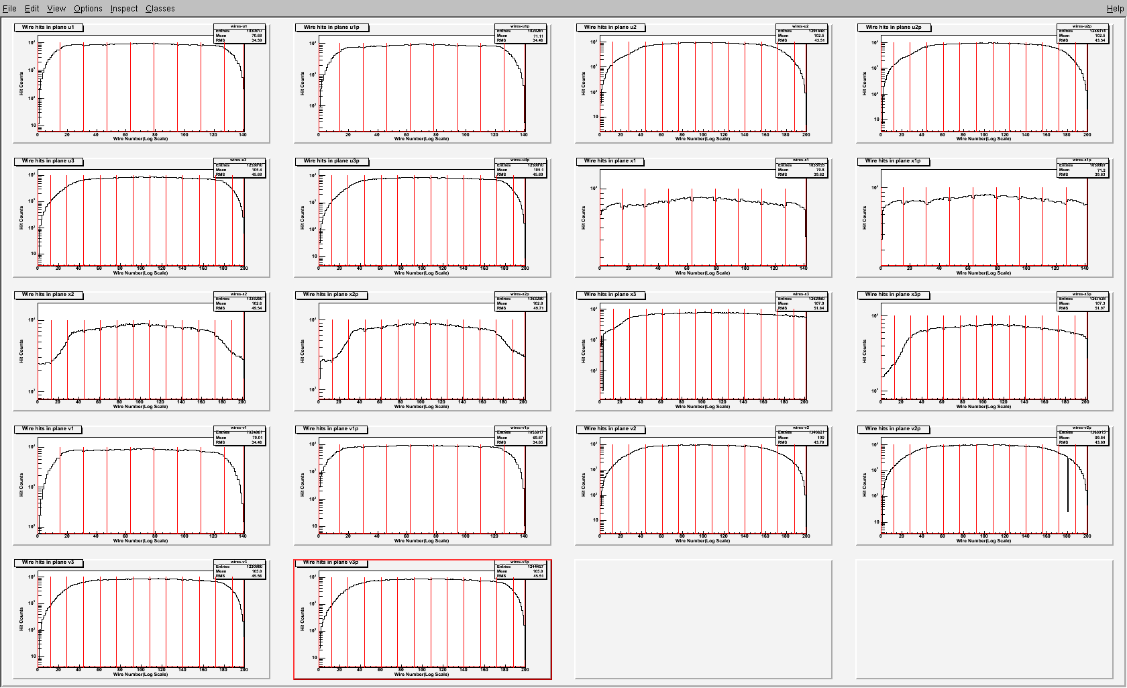The width and height of the screenshot is (1127, 688).
Task: Select title 'Wire hits in plane u2p'
Action: click(894, 28)
